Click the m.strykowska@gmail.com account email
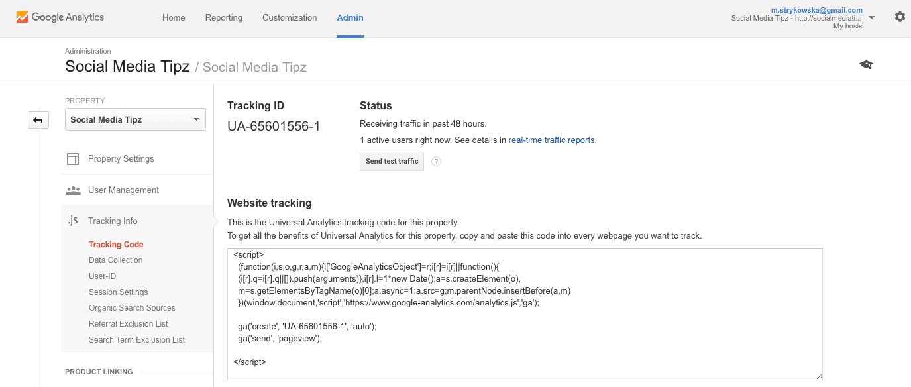This screenshot has height=387, width=911. pyautogui.click(x=817, y=10)
